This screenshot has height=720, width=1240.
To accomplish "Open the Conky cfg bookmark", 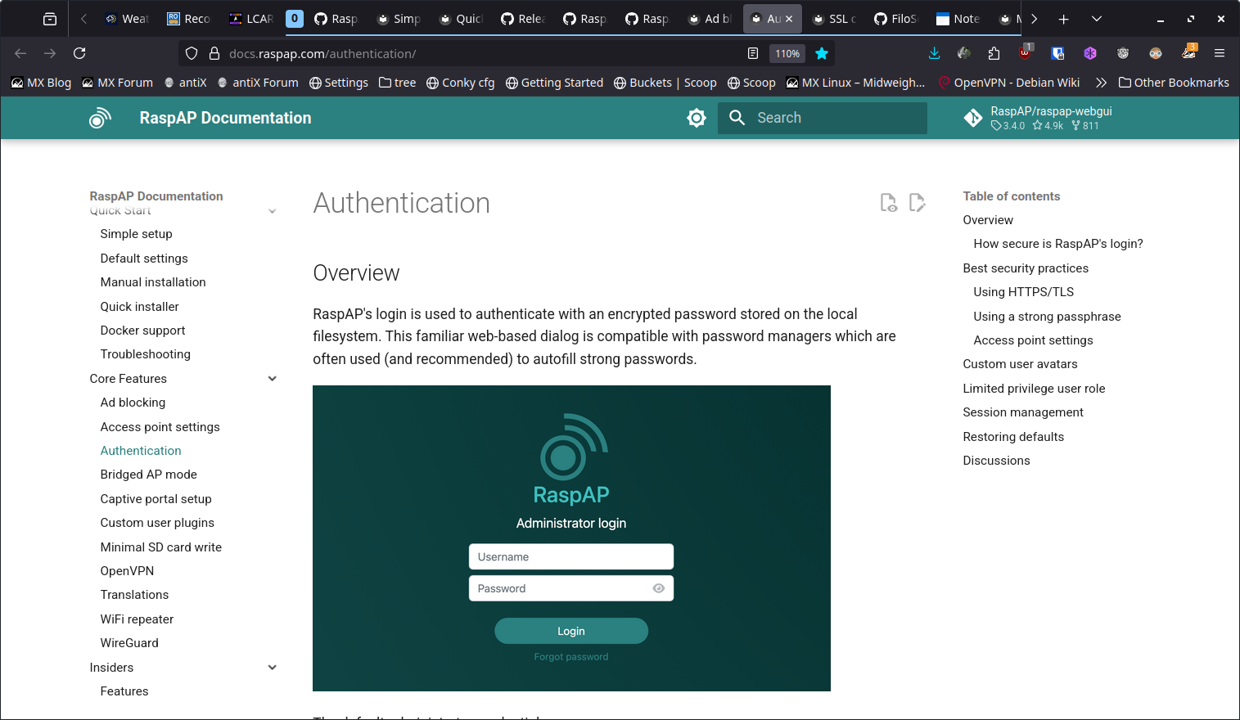I will coord(460,83).
